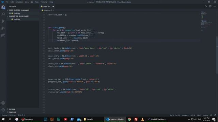
Task: Click the 'shuffled_list = []' line
Action: tap(58, 15)
